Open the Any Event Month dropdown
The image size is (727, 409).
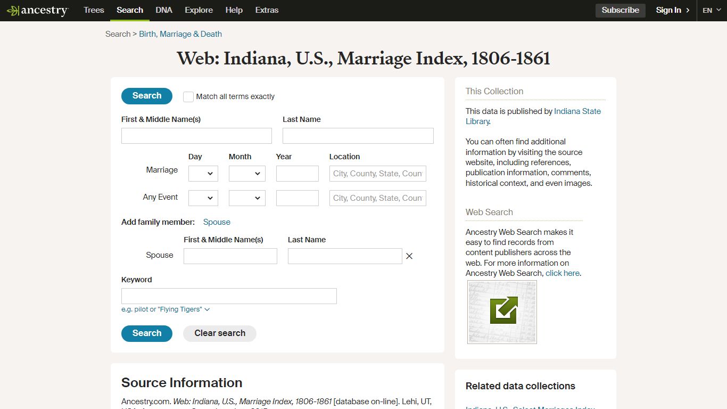click(247, 198)
